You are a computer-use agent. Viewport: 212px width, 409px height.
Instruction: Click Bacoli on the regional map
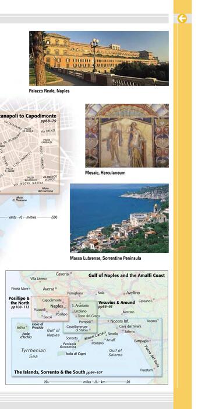click(48, 317)
